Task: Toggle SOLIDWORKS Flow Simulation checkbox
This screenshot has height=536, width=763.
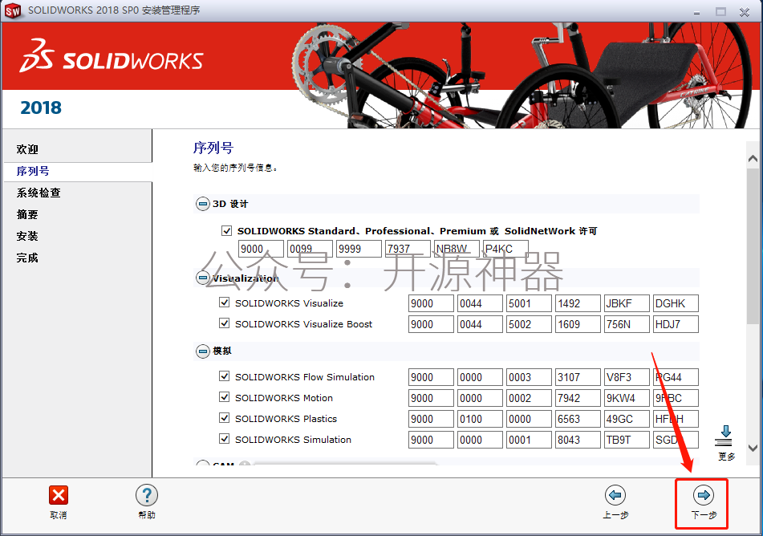Action: coord(224,376)
